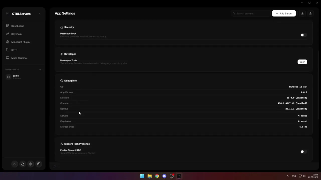Screen dimensions: 321x180
Task: Click the Node.js version '20.11.1 (bundled)'
Action: (296, 109)
